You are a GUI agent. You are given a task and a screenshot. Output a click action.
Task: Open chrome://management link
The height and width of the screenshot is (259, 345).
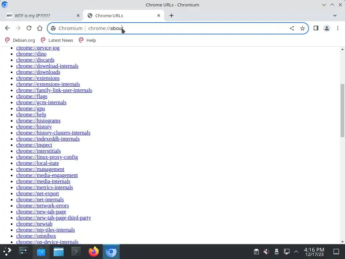pyautogui.click(x=40, y=169)
